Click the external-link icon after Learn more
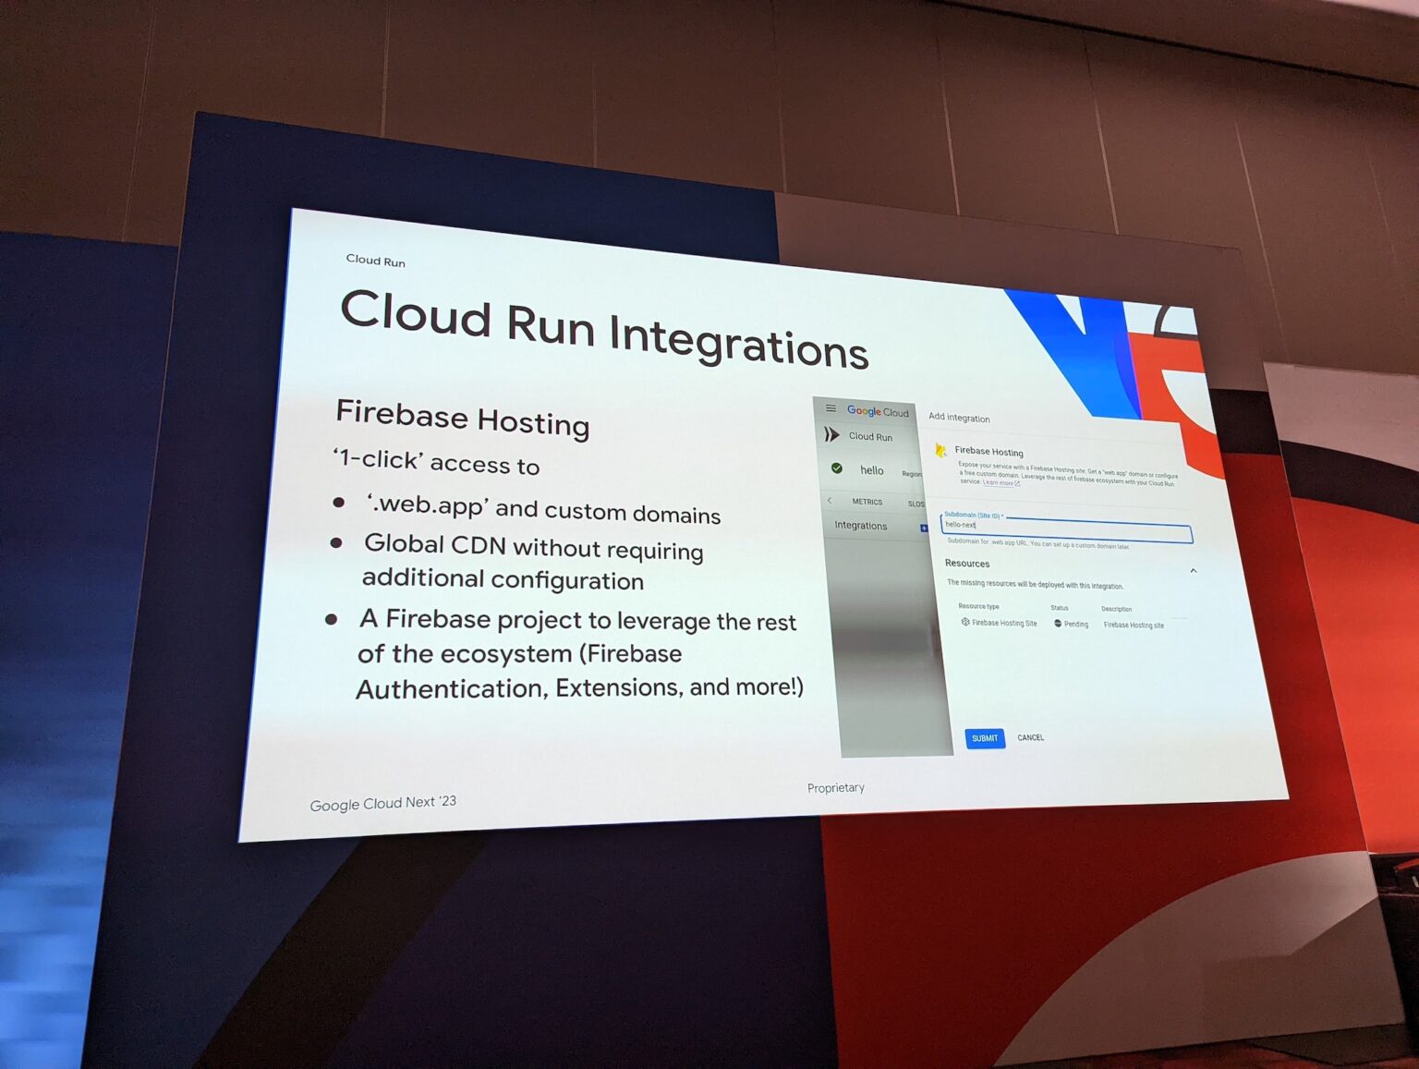The width and height of the screenshot is (1419, 1069). click(x=1017, y=484)
